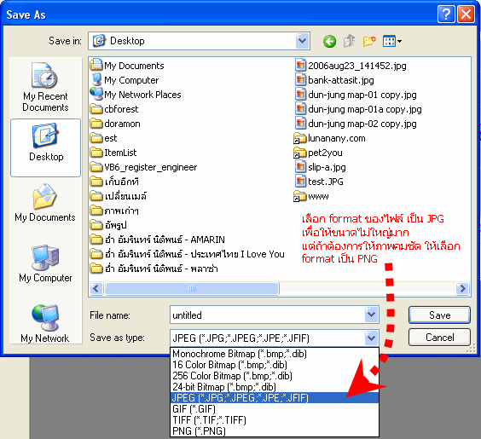Select file bank-attasit.jpg
The image size is (481, 439).
[x=334, y=80]
